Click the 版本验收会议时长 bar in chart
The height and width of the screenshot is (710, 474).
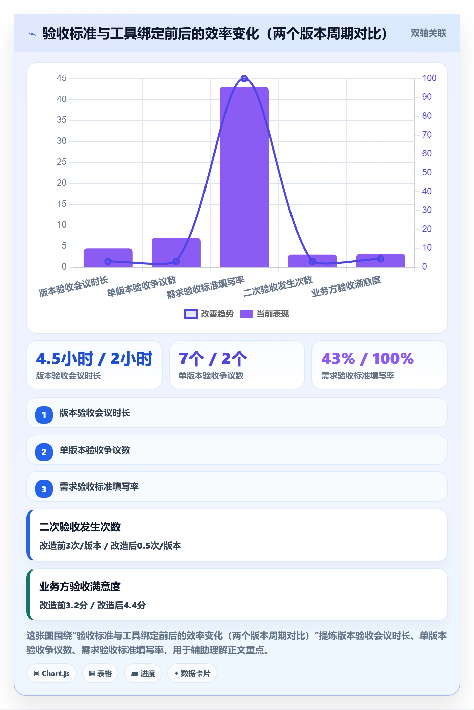(108, 258)
